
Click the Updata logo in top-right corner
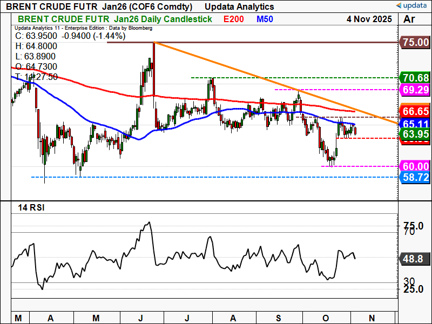[411, 6]
